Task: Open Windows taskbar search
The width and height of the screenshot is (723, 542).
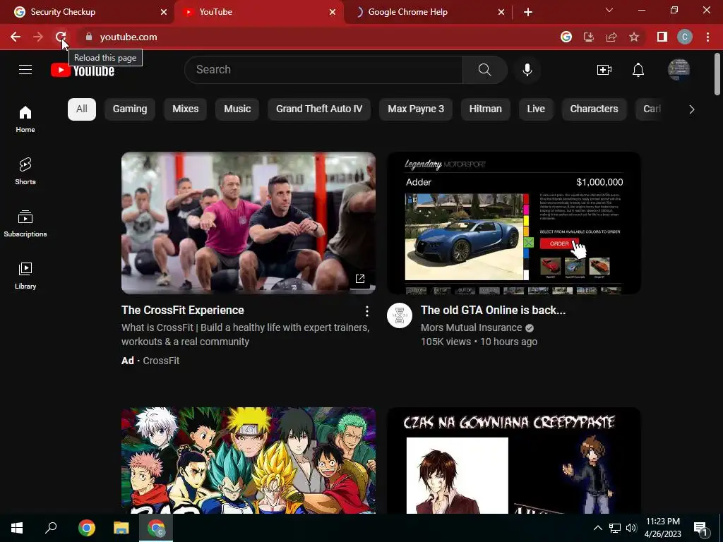Action: (51, 528)
